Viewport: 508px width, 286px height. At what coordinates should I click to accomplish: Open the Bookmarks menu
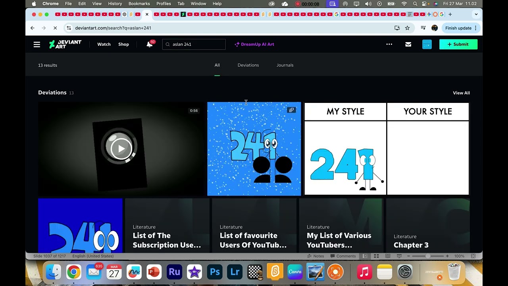coord(139,4)
